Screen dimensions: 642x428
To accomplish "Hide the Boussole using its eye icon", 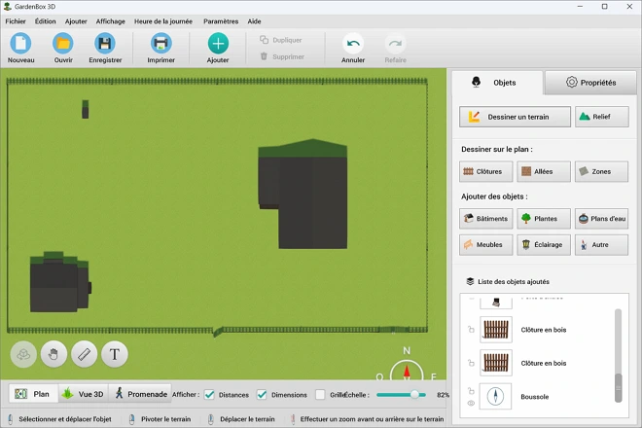I will [471, 402].
